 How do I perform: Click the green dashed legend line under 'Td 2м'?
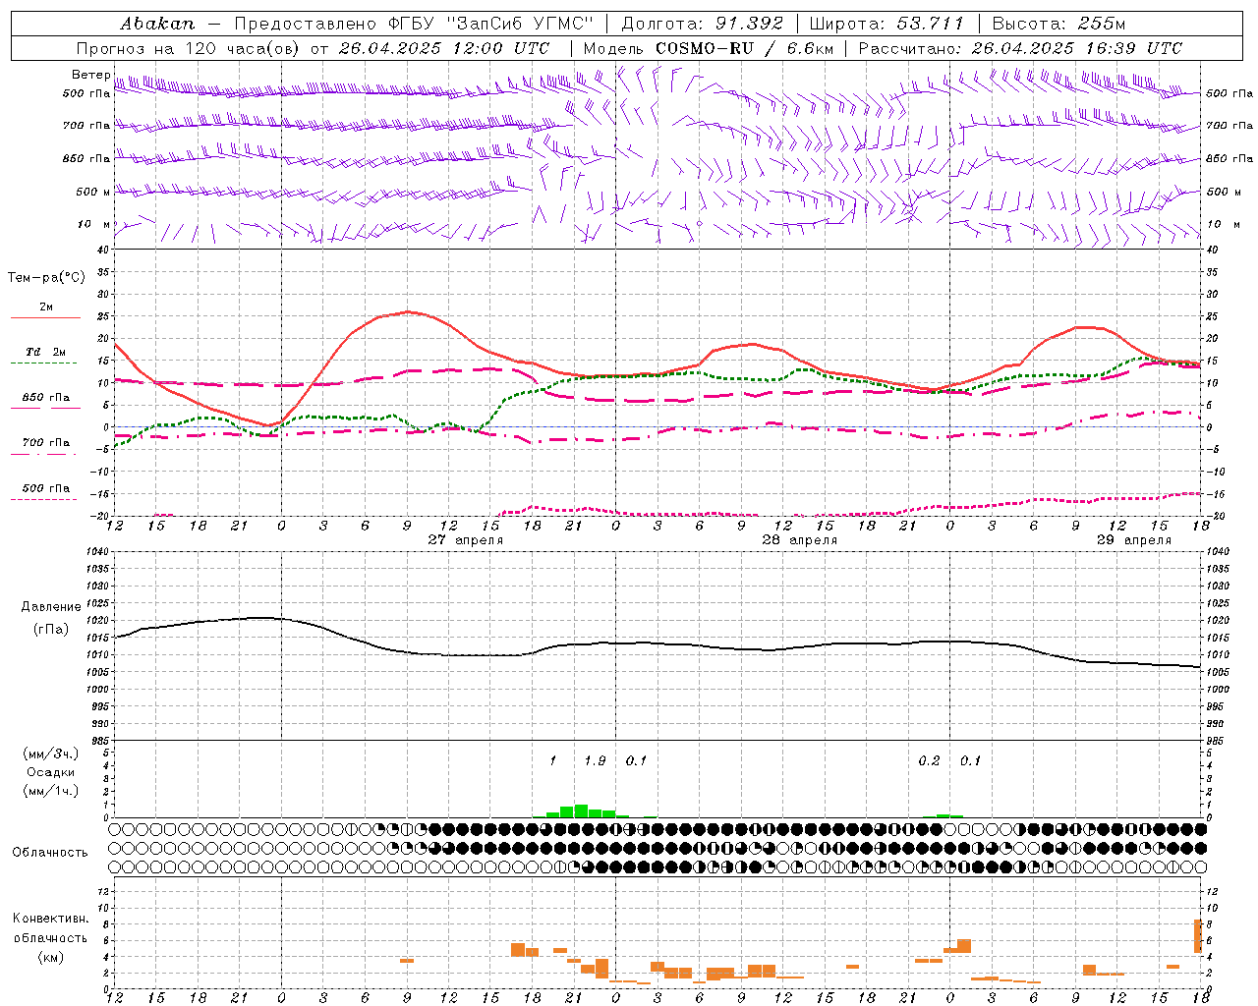click(43, 363)
